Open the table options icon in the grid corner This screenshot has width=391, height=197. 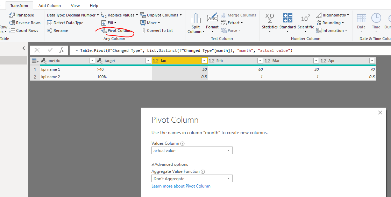(x=35, y=61)
